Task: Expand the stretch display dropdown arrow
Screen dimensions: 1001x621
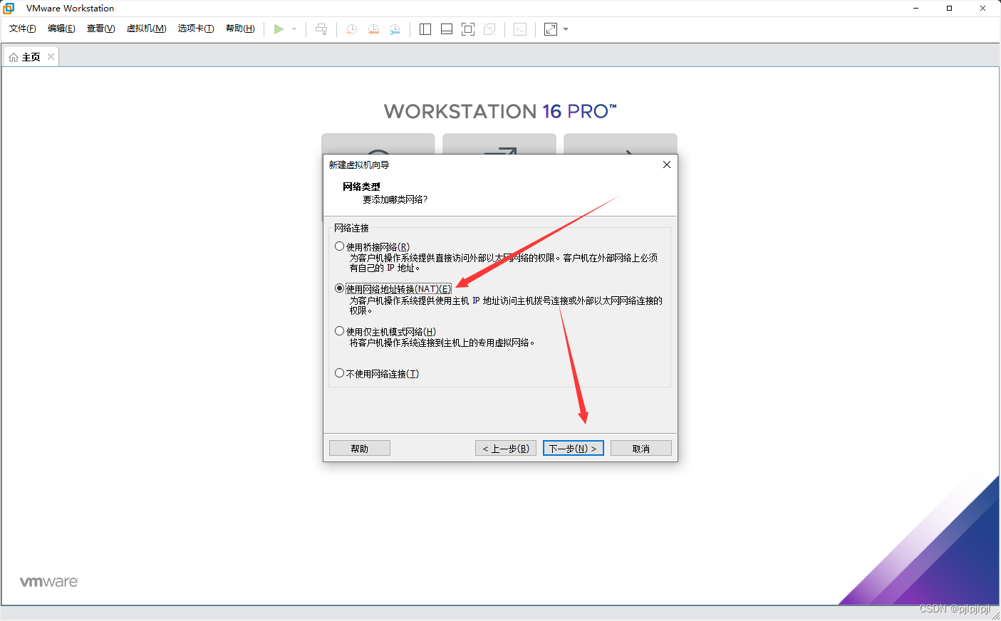Action: [x=566, y=29]
